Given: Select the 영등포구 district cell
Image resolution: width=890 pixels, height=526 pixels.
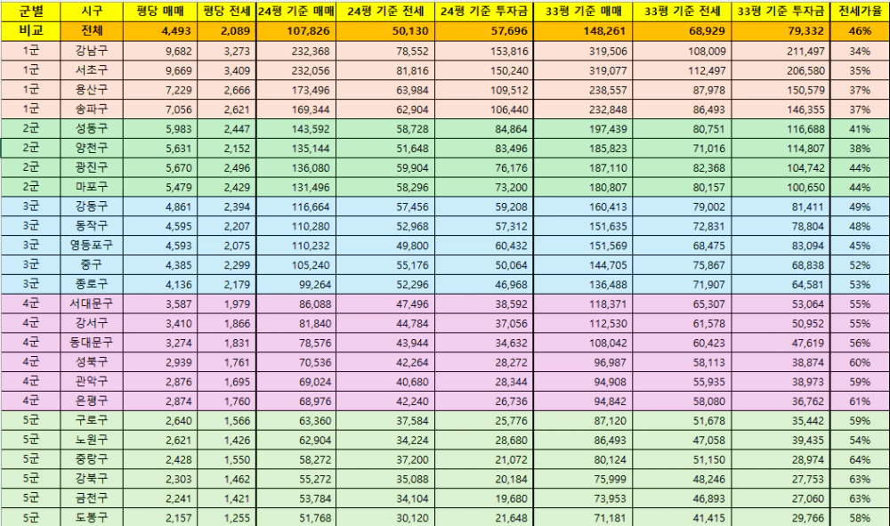Looking at the screenshot, I should 92,245.
